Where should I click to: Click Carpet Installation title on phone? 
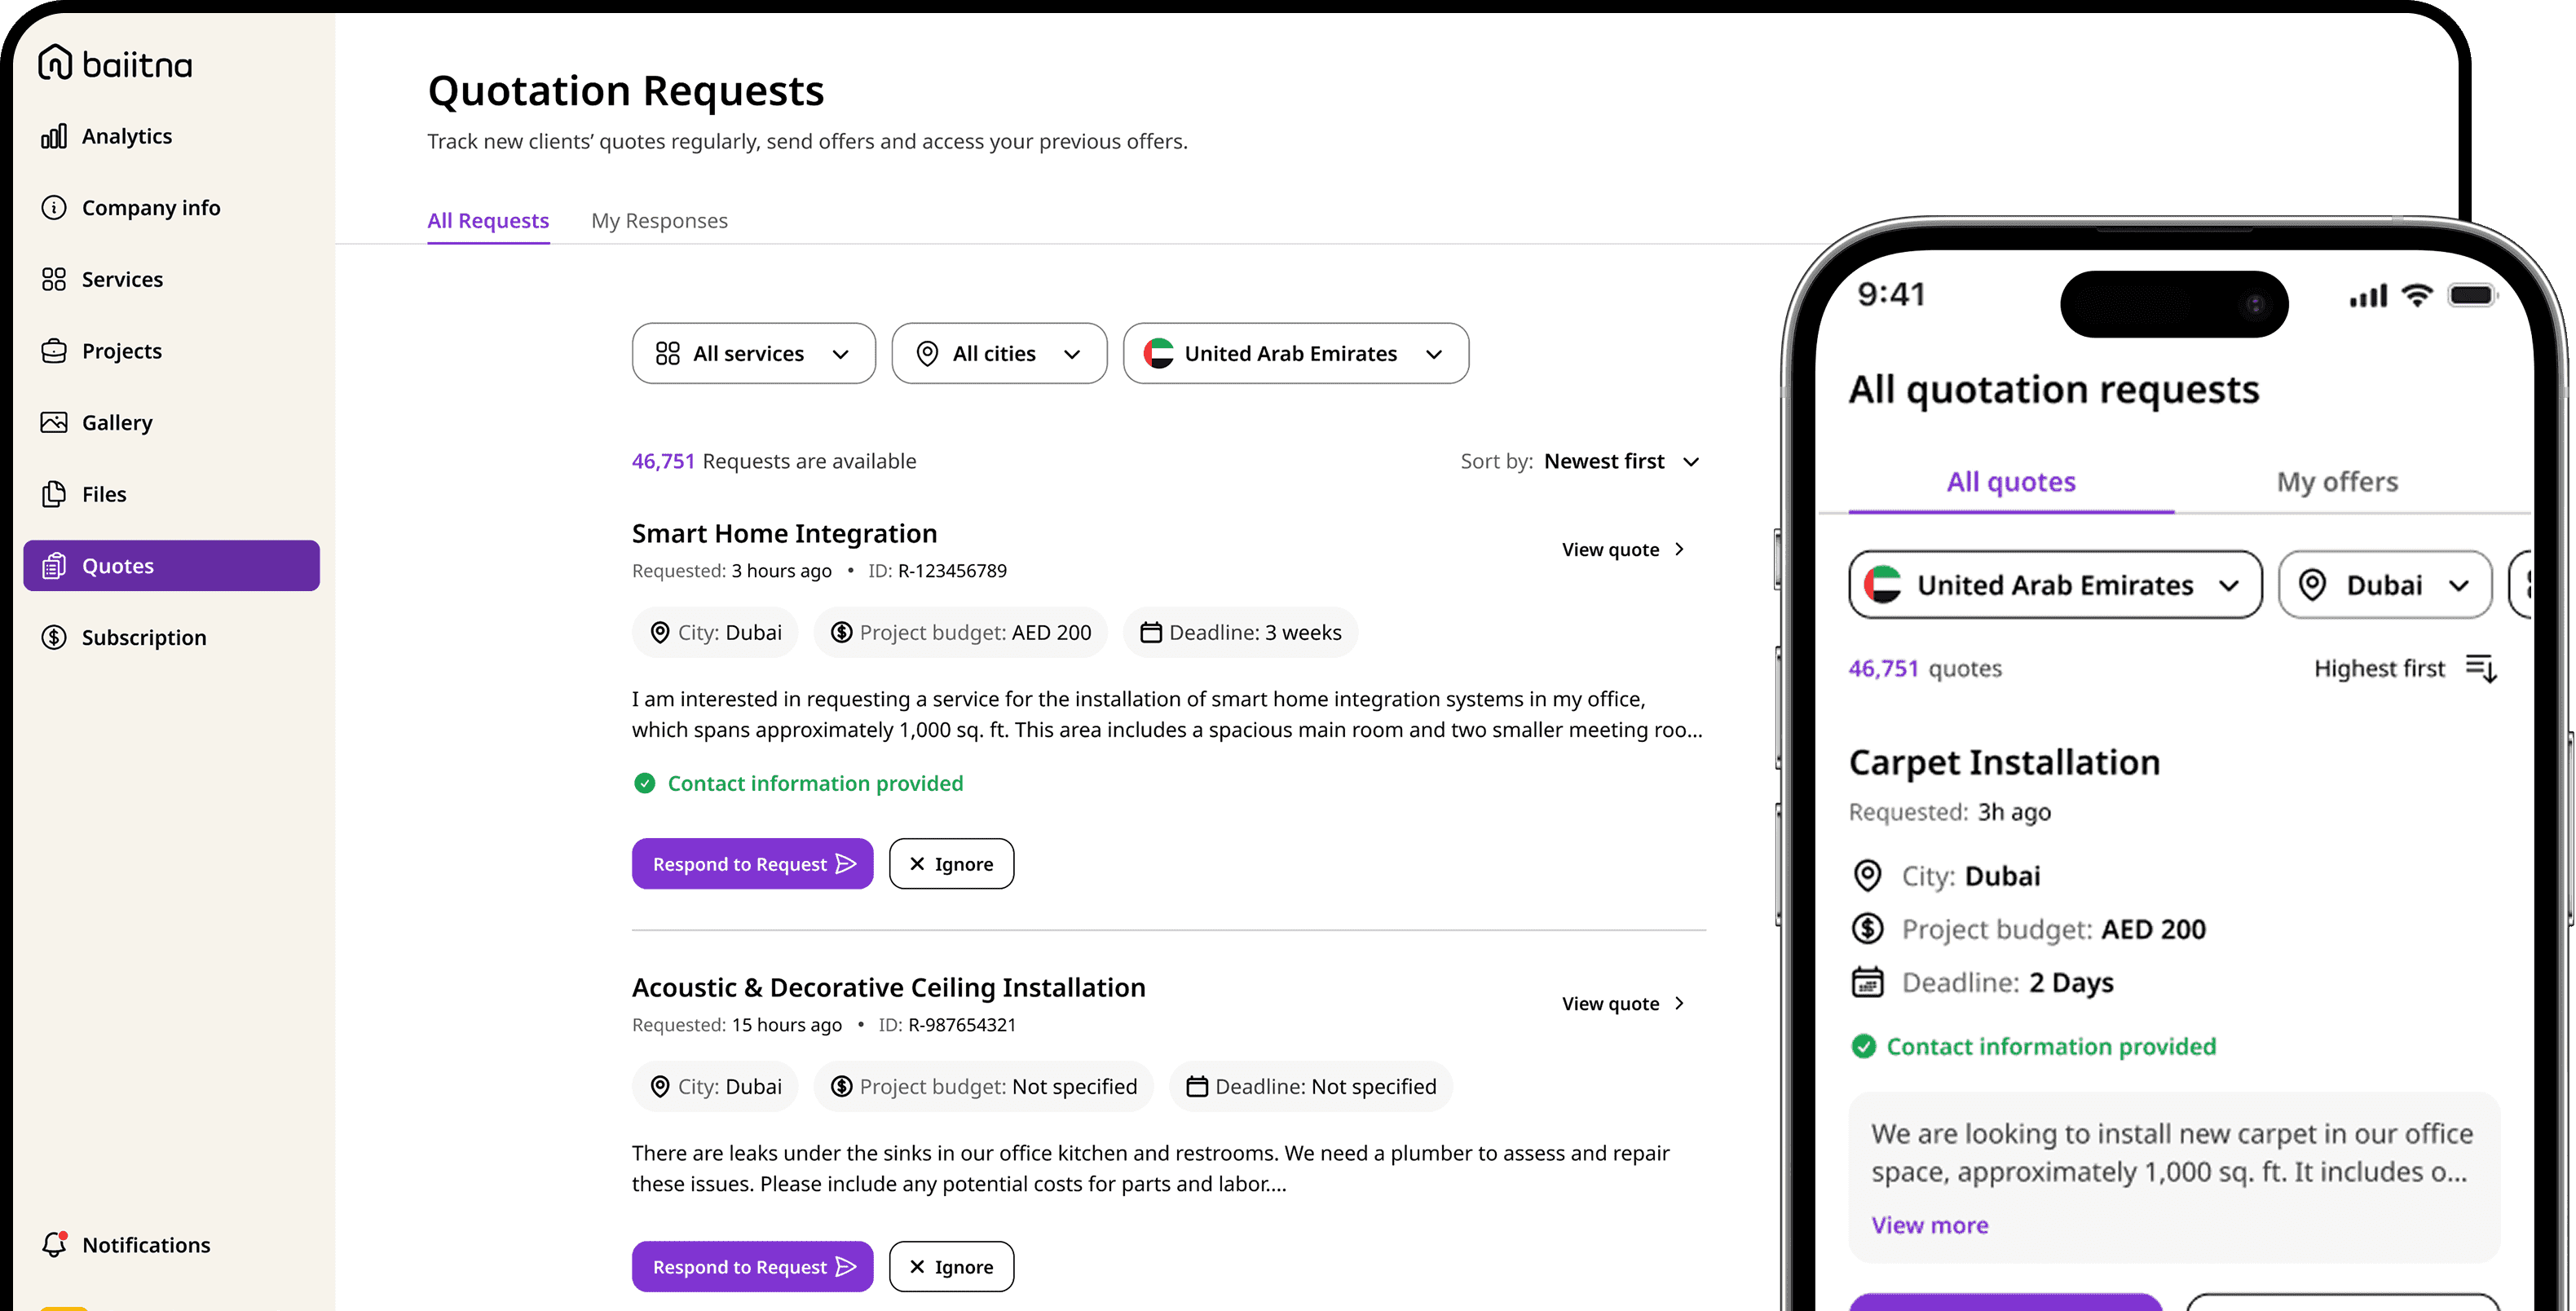coord(2004,762)
